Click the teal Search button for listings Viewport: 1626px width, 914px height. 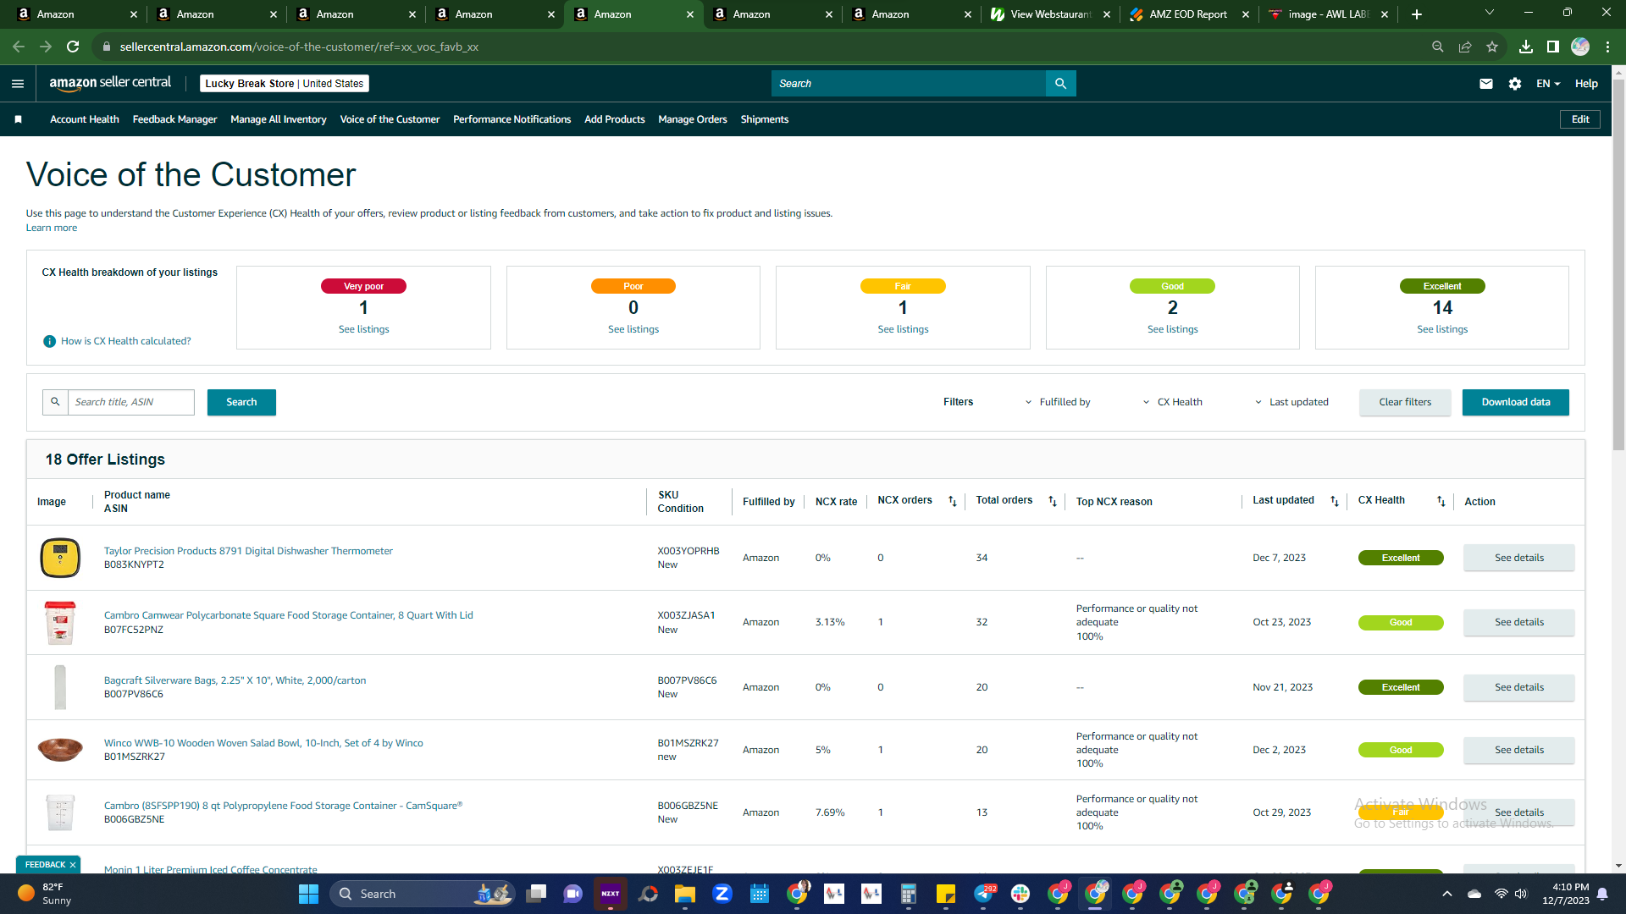pos(241,402)
